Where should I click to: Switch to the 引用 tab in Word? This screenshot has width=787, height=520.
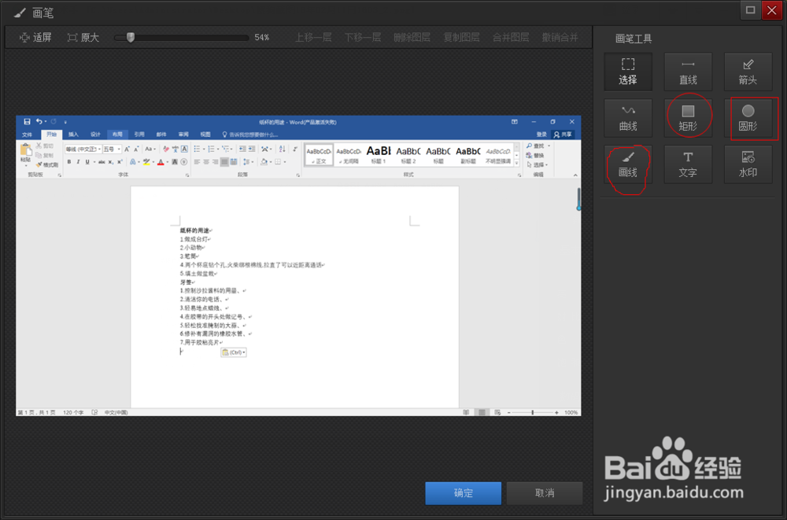click(139, 135)
